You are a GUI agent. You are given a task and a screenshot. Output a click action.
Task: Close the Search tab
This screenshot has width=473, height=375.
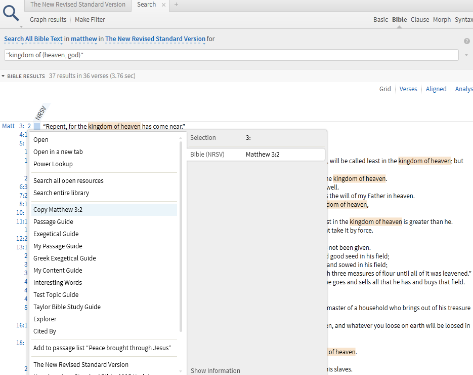[x=163, y=5]
